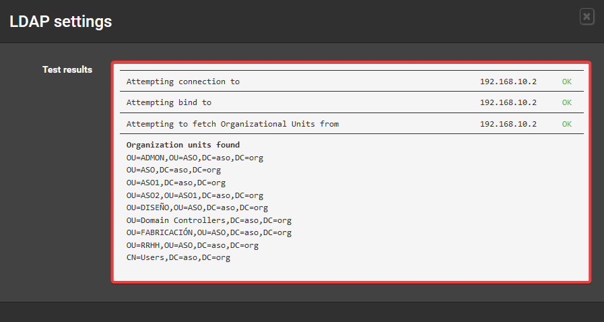Click the IP address in the bind row
604x322 pixels.
[x=508, y=102]
